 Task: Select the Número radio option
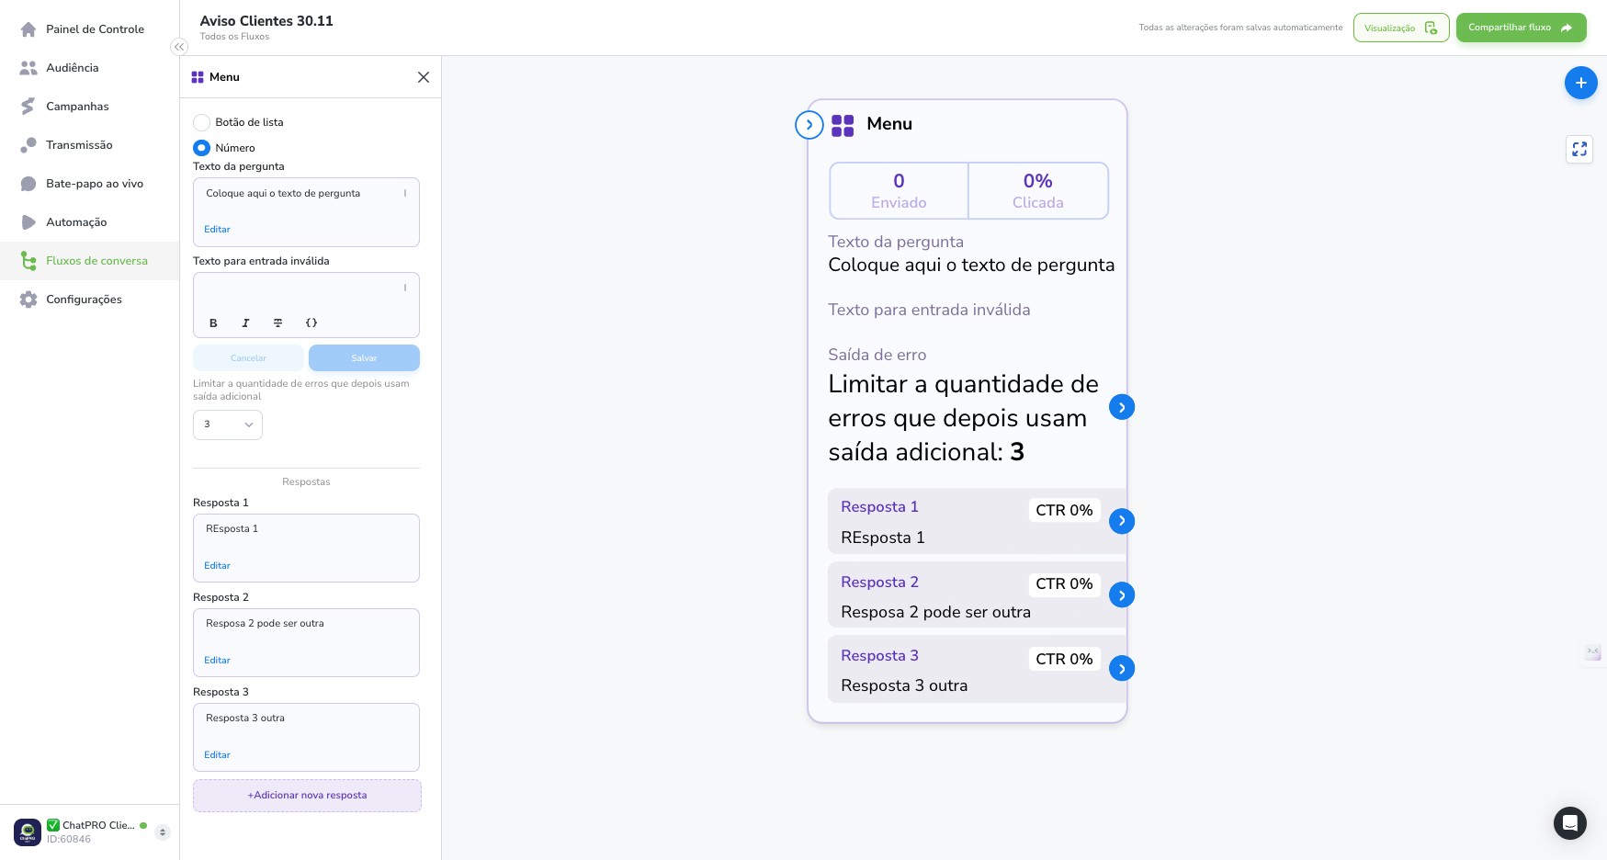pyautogui.click(x=201, y=148)
